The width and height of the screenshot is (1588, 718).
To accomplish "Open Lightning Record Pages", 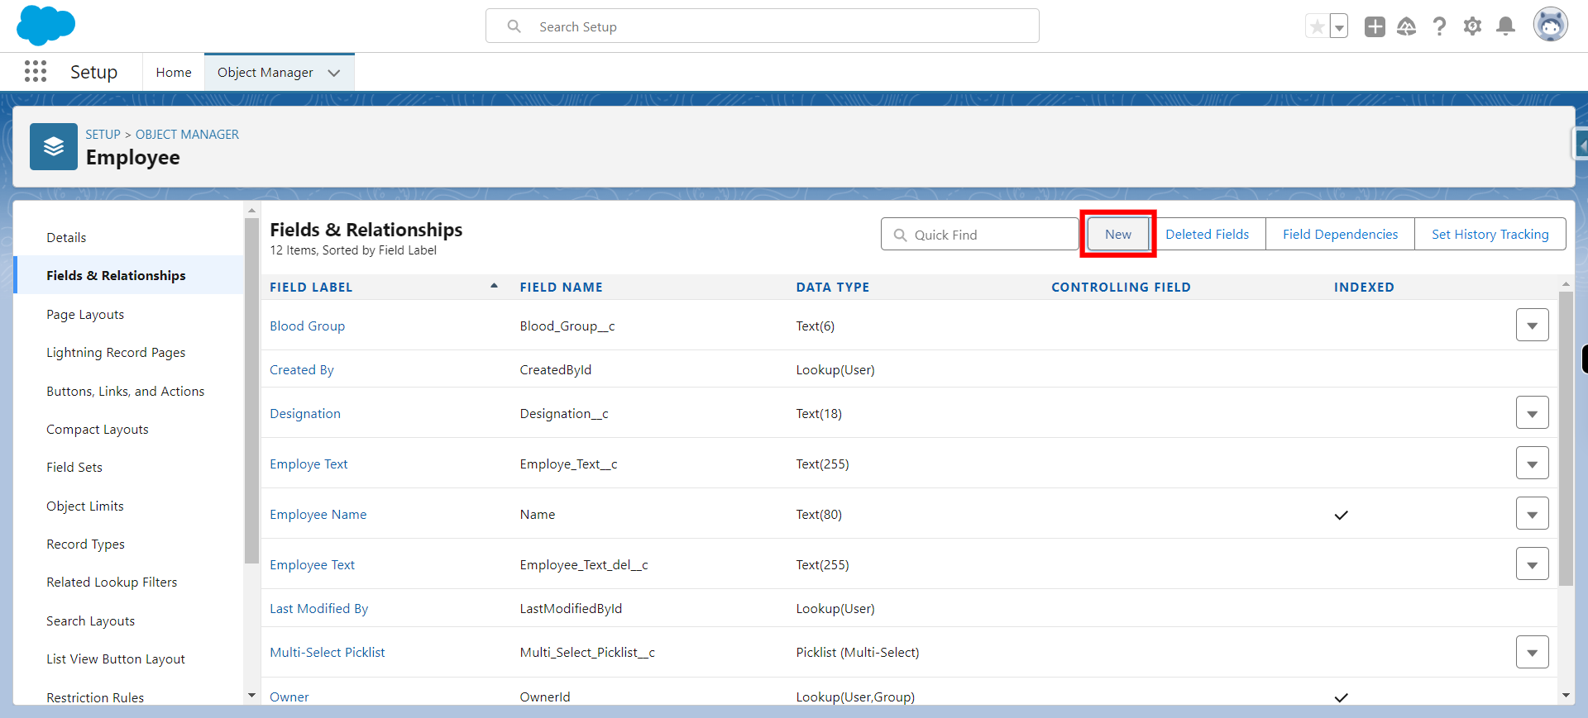I will (116, 353).
